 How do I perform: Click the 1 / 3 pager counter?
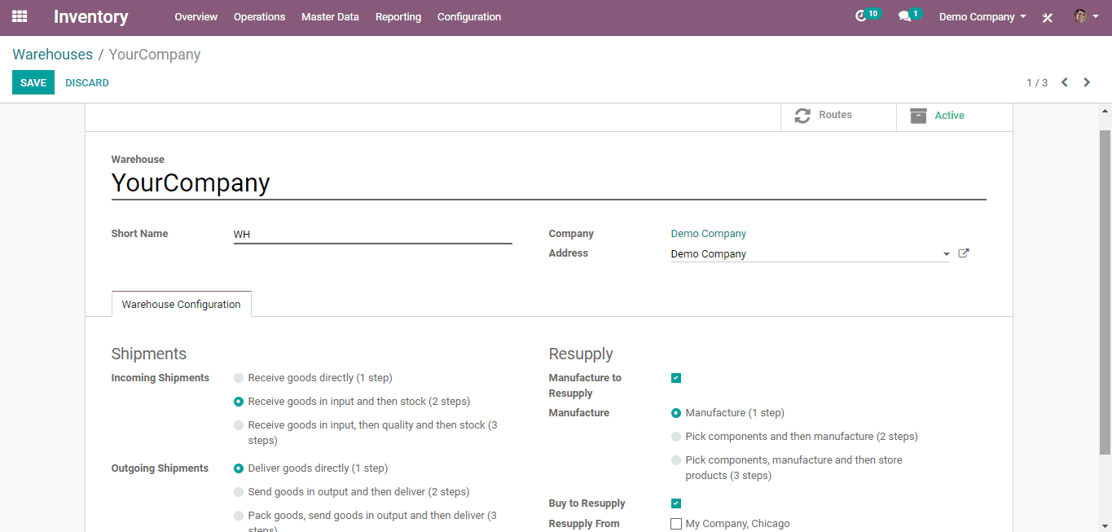tap(1037, 83)
